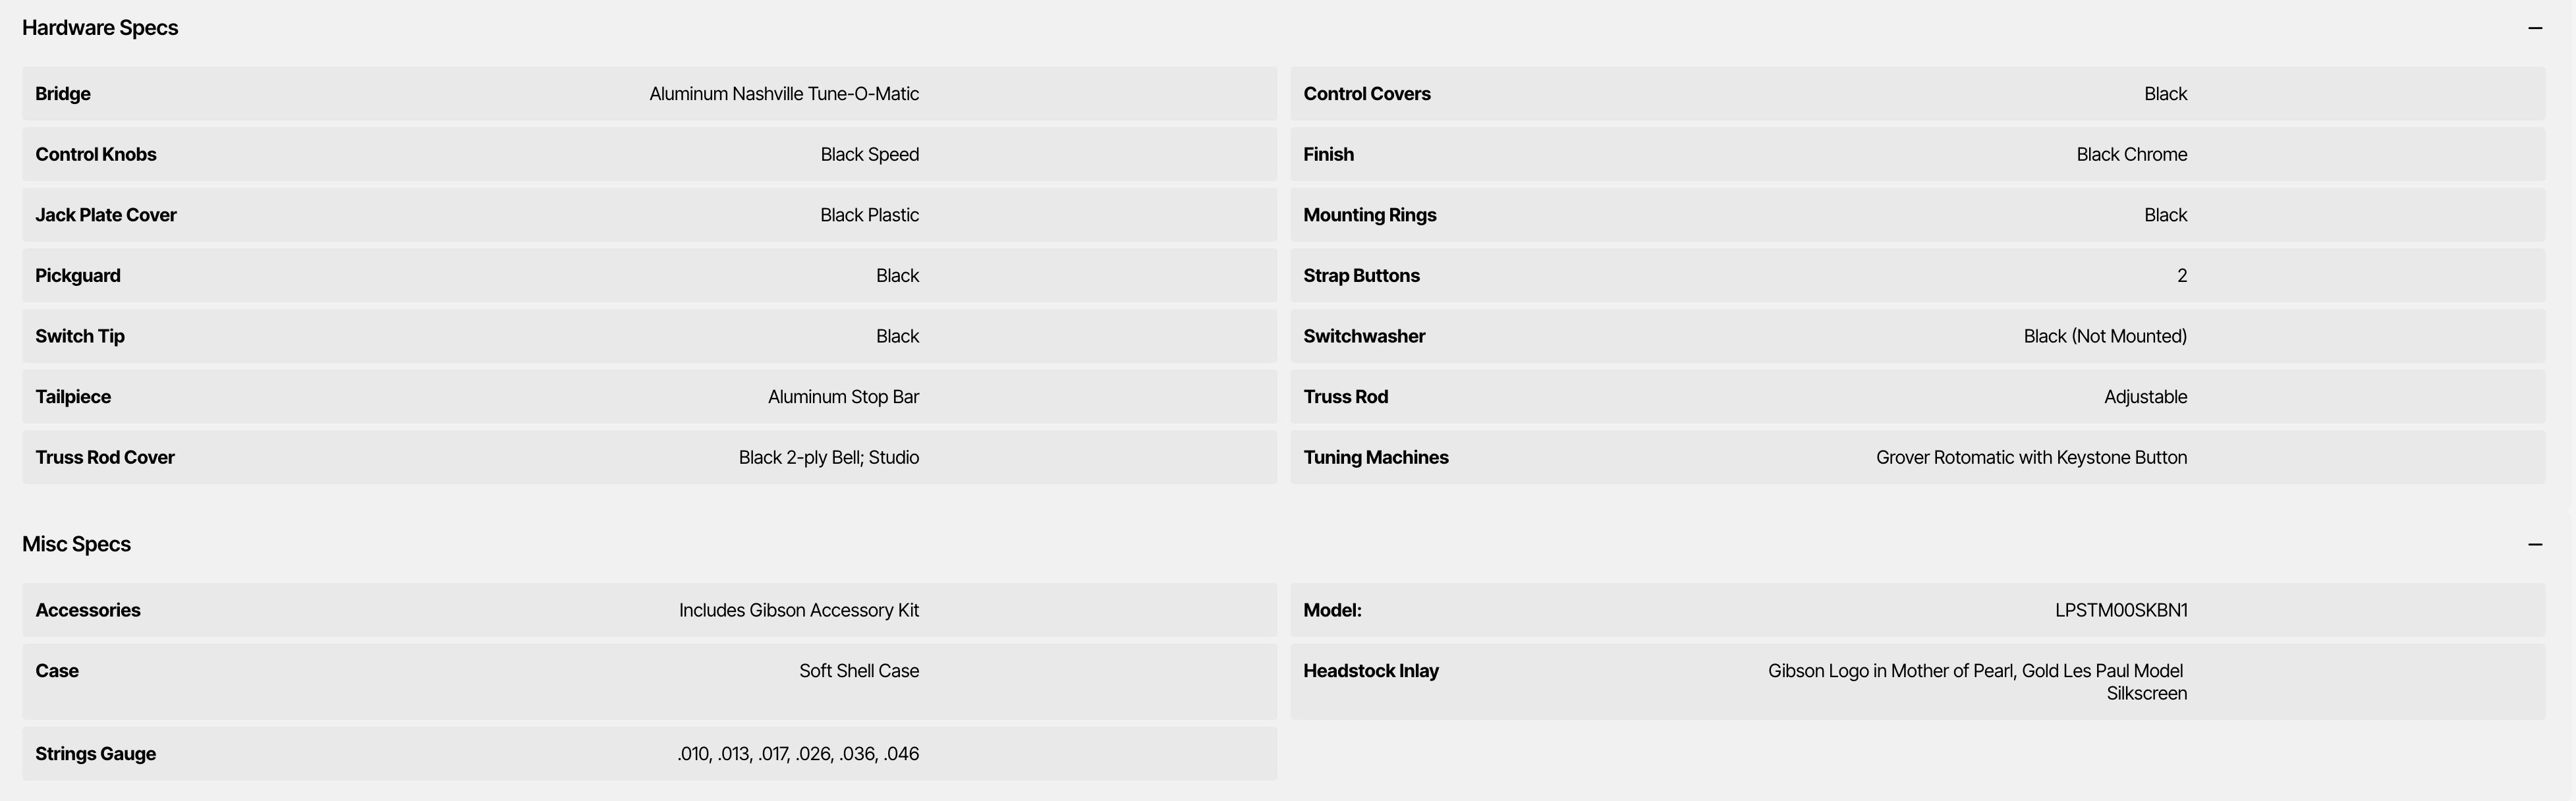Image resolution: width=2576 pixels, height=801 pixels.
Task: Select the Control Knobs row
Action: click(649, 154)
